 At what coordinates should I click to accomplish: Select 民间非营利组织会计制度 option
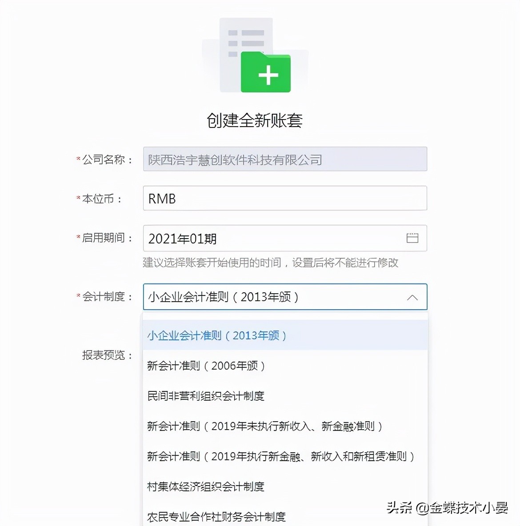(x=205, y=396)
